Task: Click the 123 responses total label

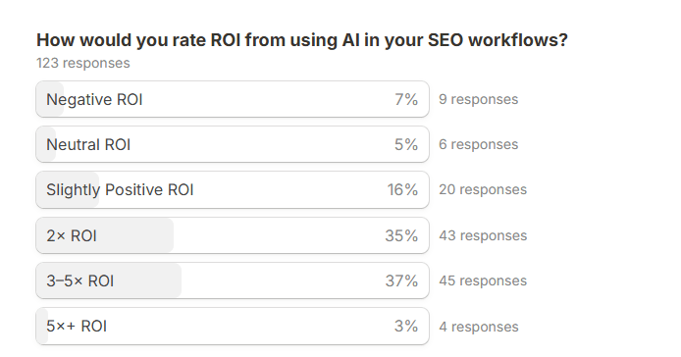Action: point(83,63)
